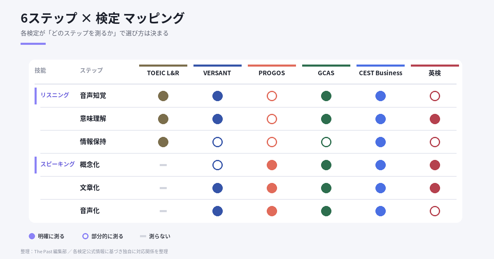This screenshot has height=259, width=494.
Task: Click the filled 英検 dot in 意味理解 row
Action: (x=435, y=119)
